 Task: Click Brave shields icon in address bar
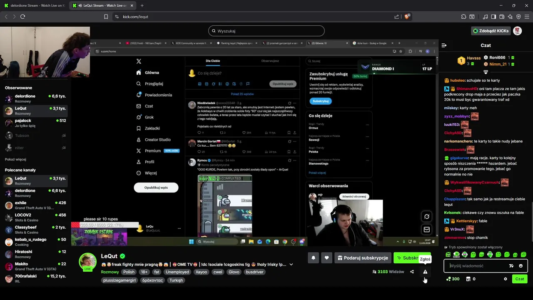[x=407, y=17]
